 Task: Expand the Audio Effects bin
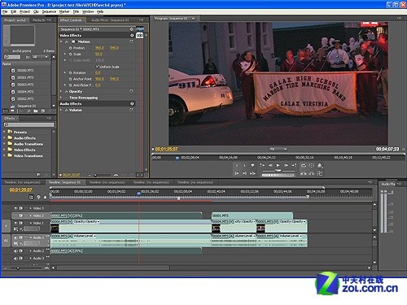[x=4, y=137]
